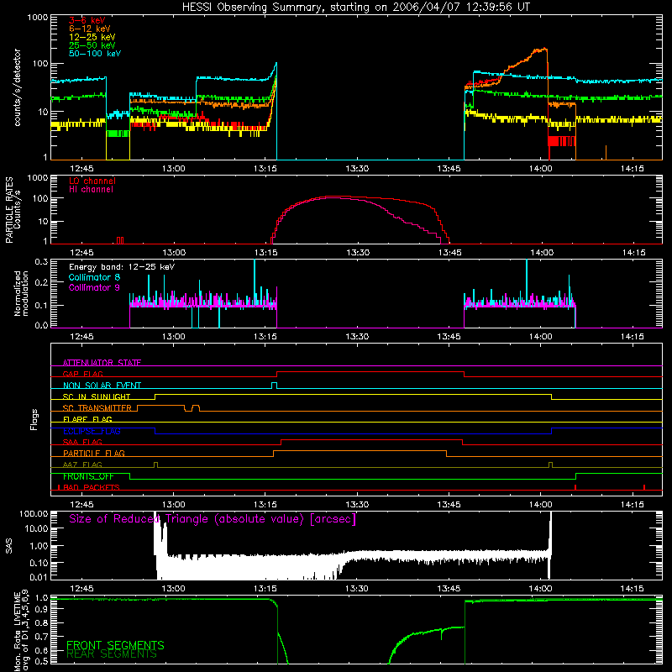The width and height of the screenshot is (672, 672).
Task: Click the 'Energy band: 12-25 keV' label
Action: 122,267
